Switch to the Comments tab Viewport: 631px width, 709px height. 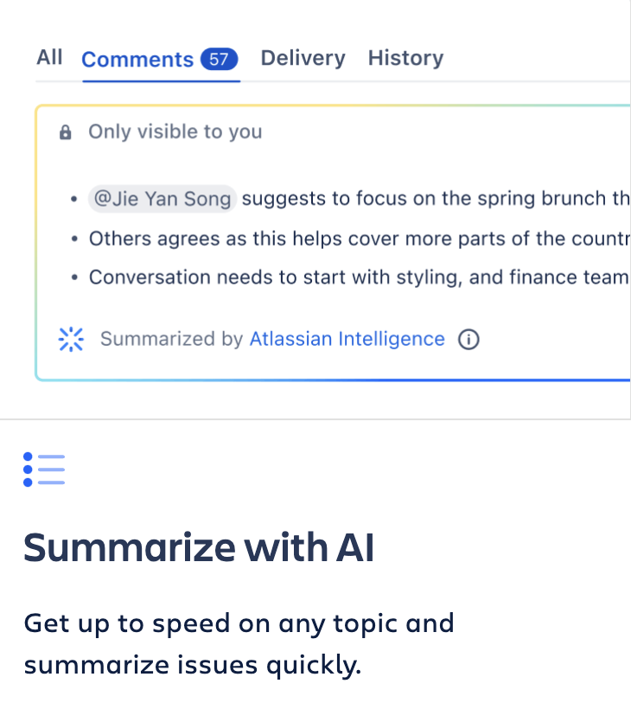[137, 60]
